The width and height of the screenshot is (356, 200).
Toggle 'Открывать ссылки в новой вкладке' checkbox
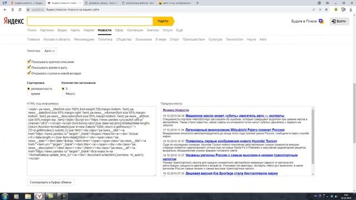pos(29,73)
